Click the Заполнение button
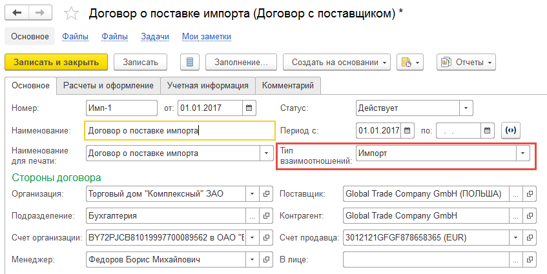Image resolution: width=547 pixels, height=274 pixels. tap(241, 62)
